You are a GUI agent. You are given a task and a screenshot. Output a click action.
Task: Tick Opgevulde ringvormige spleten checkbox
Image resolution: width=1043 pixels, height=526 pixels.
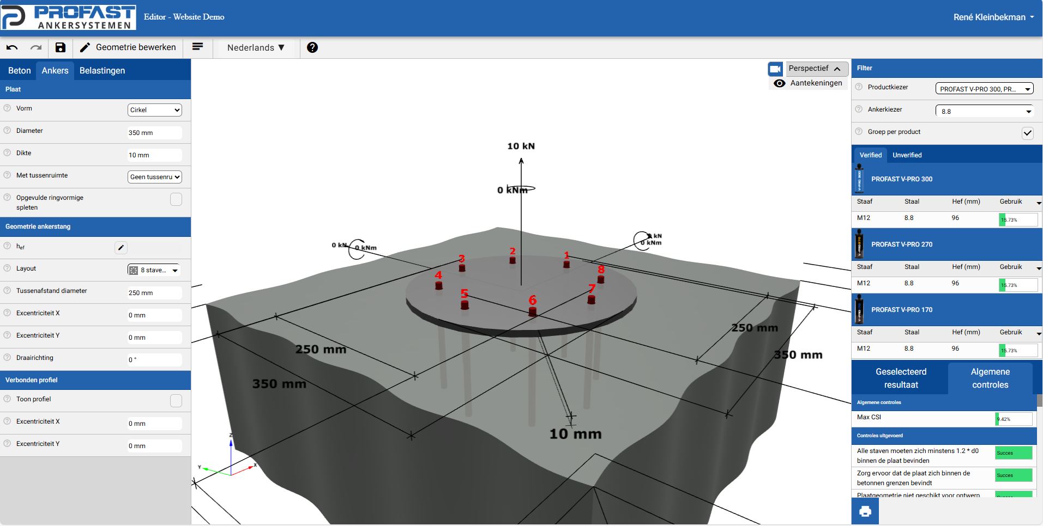176,199
